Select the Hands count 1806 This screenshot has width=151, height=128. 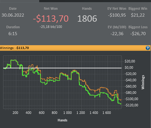[x=87, y=19]
